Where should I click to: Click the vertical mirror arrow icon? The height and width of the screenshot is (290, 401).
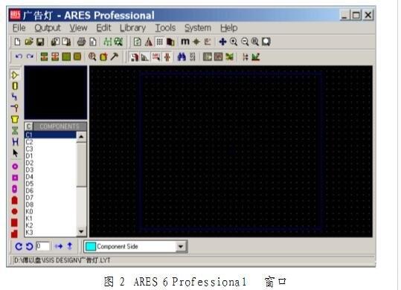click(x=70, y=246)
